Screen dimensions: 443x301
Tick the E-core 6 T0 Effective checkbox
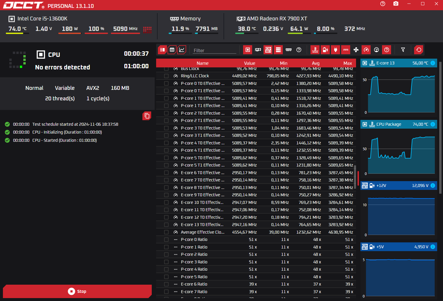pyautogui.click(x=166, y=173)
